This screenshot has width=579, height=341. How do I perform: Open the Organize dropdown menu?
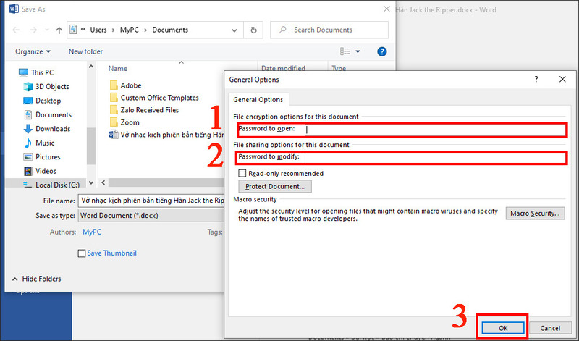[33, 51]
